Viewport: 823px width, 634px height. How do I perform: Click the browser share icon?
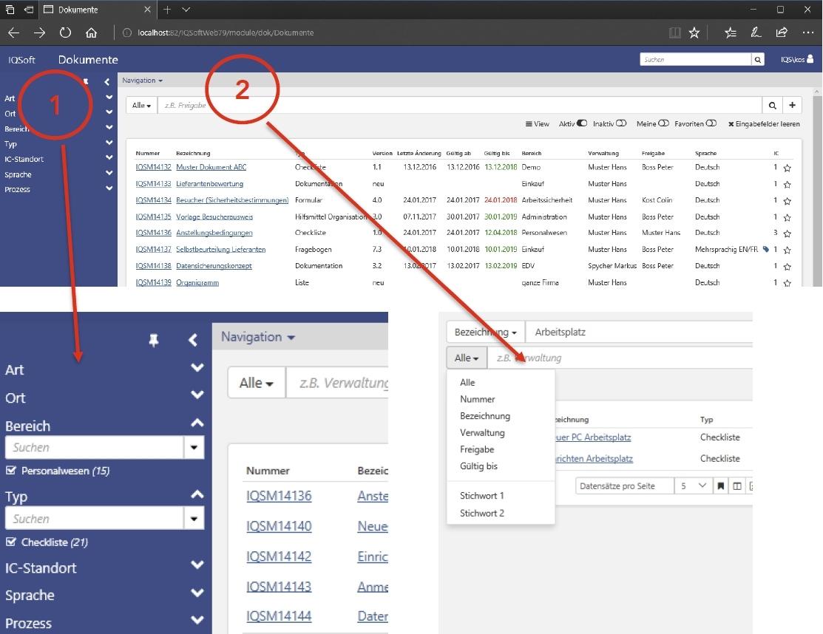[x=782, y=33]
